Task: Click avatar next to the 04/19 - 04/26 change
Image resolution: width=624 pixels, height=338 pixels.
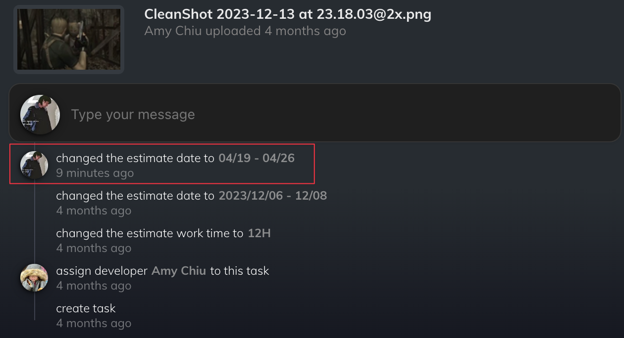Action: [34, 165]
